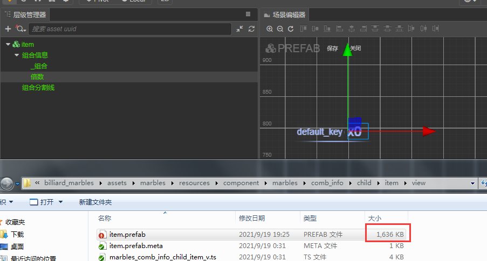Navigate to assets in address bar
The height and width of the screenshot is (261, 487).
(117, 183)
